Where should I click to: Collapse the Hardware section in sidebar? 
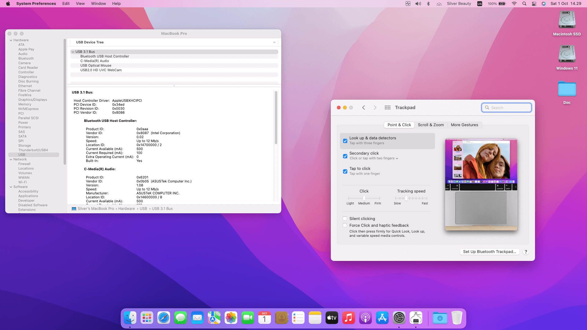coord(11,40)
